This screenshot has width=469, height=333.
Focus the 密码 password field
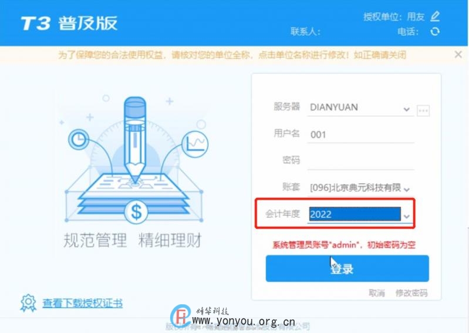(360, 161)
